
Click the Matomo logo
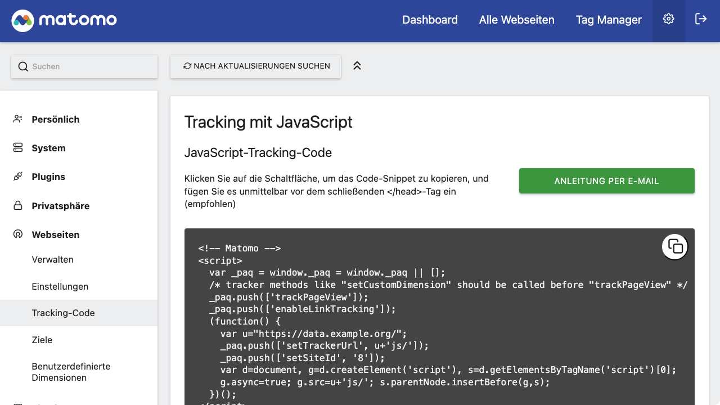[64, 20]
